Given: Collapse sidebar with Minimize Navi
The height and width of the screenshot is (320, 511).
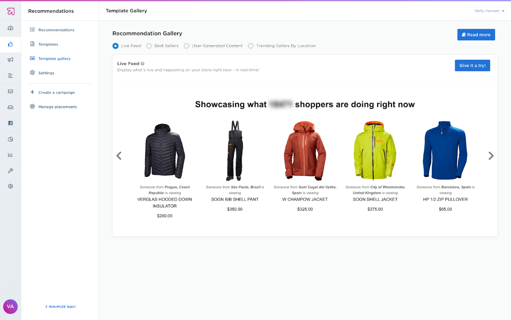Looking at the screenshot, I should [x=60, y=306].
